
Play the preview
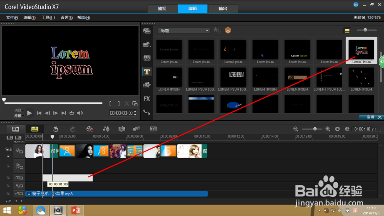coord(30,113)
